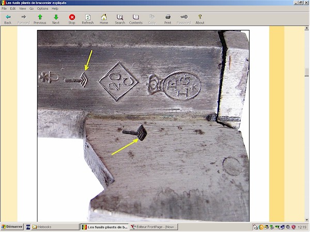Open the Home page icon
The height and width of the screenshot is (232, 310).
click(x=104, y=17)
